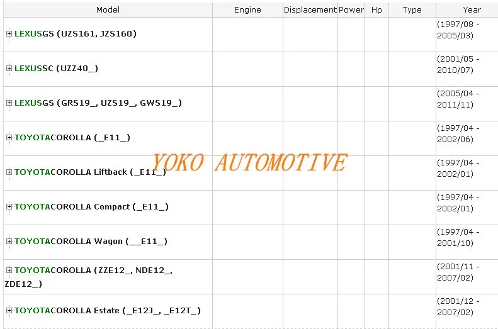Expand the TOYOTA COROLLA (_E11_) row
Viewport: 498px width, 329px height.
pos(9,137)
